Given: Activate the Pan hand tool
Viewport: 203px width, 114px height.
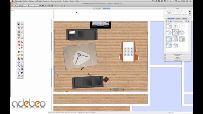Looking at the screenshot, I should [x=22, y=63].
